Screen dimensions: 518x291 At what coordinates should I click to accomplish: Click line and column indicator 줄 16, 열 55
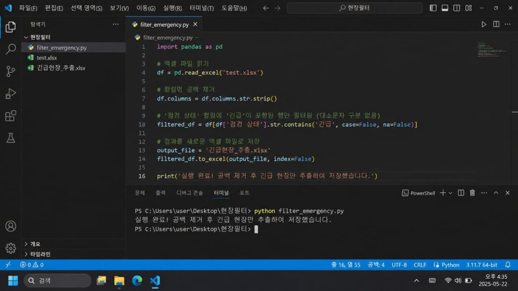point(346,265)
